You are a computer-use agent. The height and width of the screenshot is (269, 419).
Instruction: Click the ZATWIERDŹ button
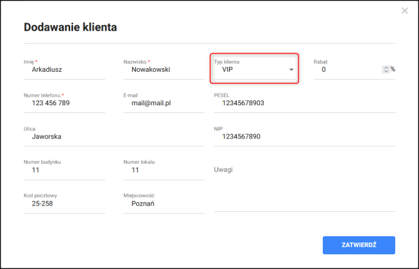click(359, 245)
